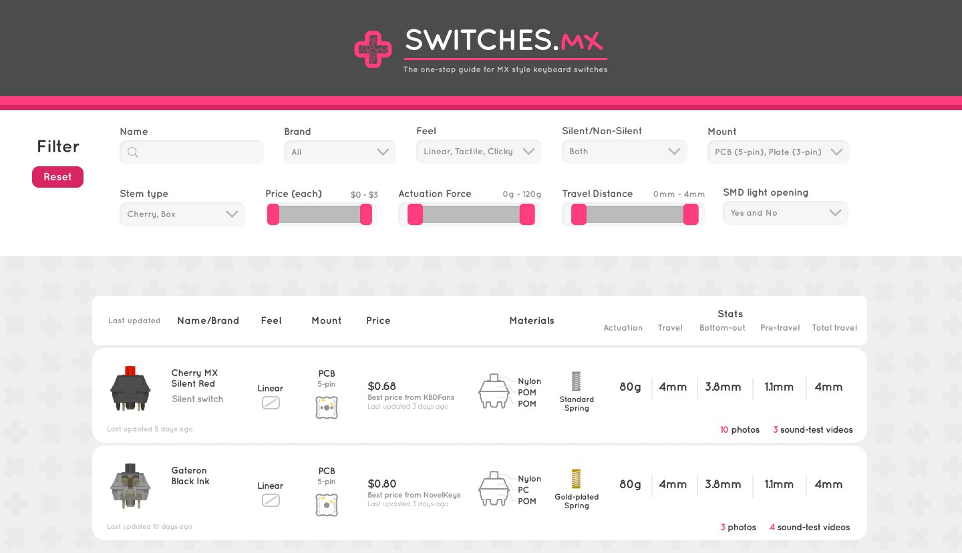Screen dimensions: 962x553
Task: Click Best price from KBDFans text
Action: click(411, 397)
